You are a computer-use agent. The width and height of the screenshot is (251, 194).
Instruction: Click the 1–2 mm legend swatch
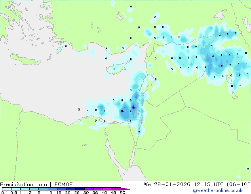pyautogui.click(x=25, y=189)
